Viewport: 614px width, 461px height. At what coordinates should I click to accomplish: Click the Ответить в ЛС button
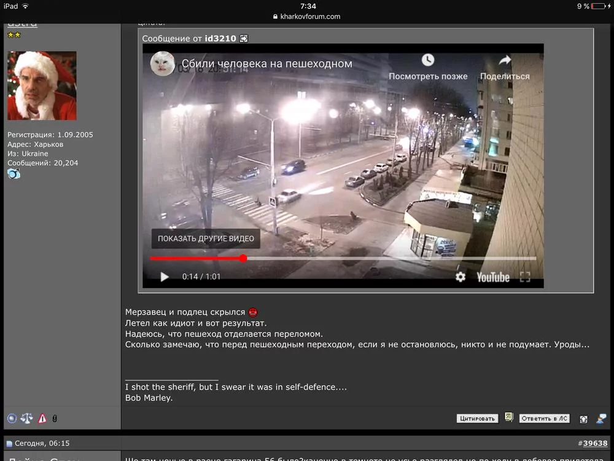tap(544, 419)
